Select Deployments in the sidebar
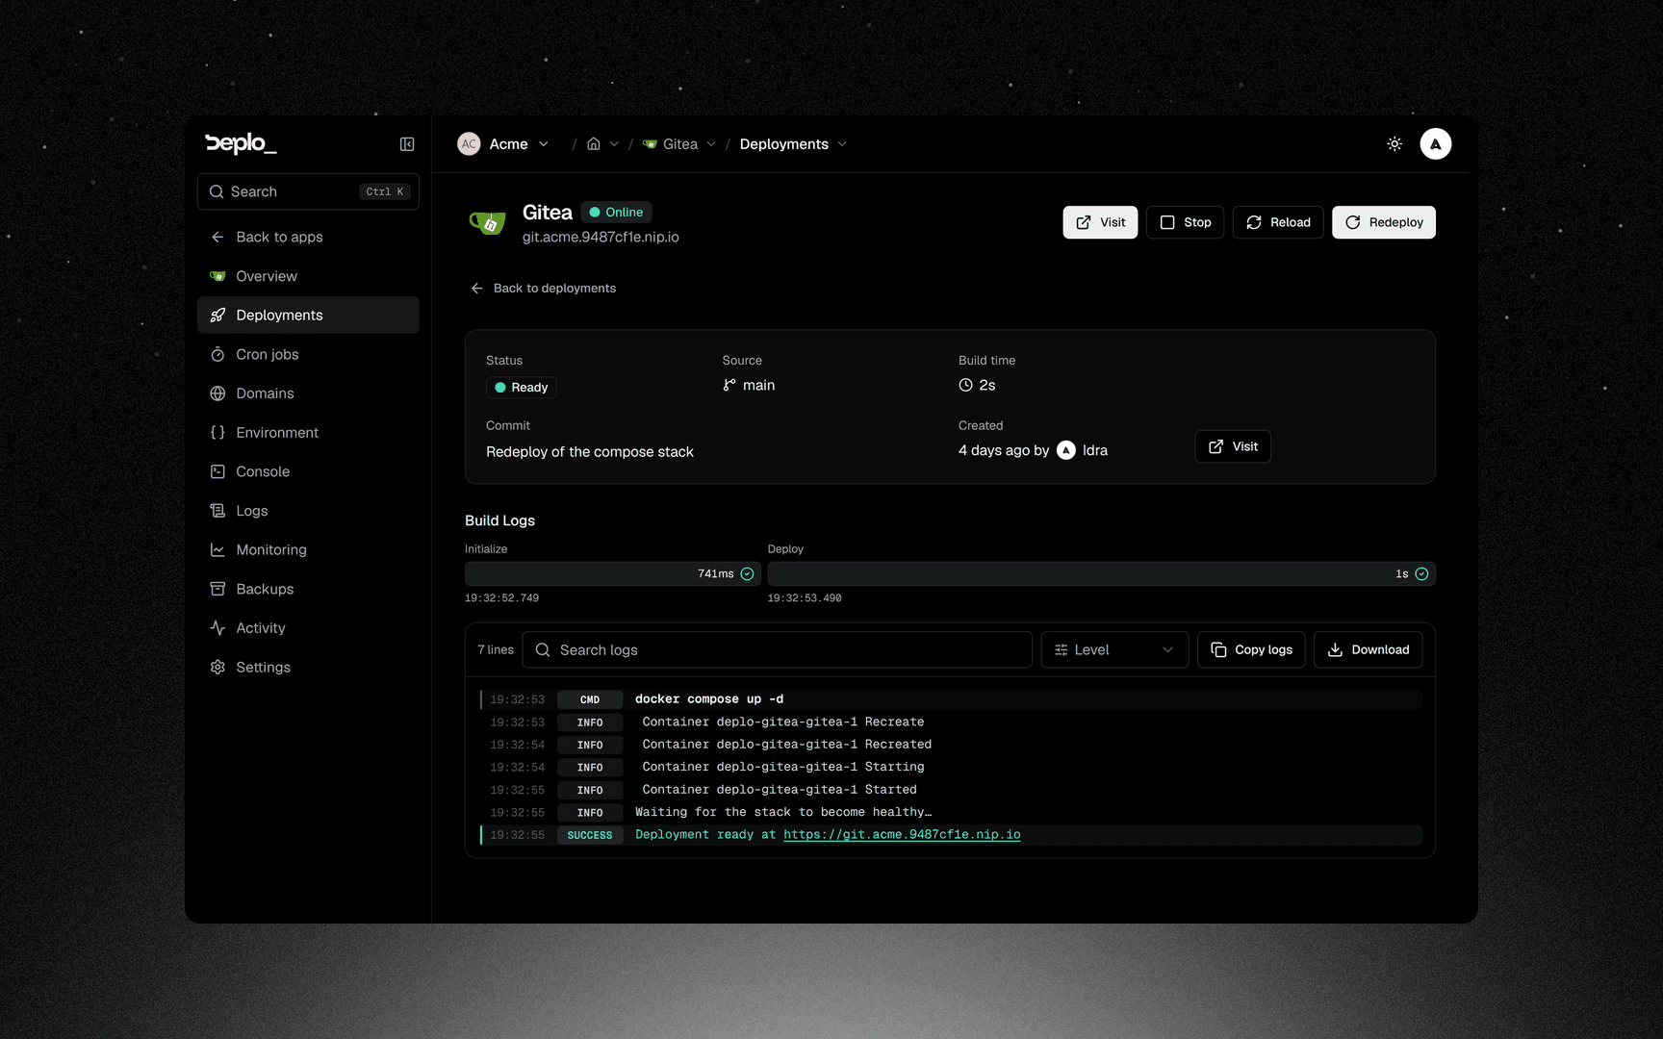1663x1039 pixels. tap(308, 316)
